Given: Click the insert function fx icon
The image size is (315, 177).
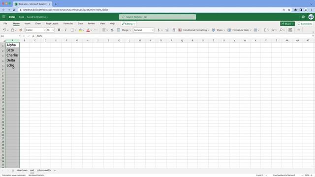Looking at the screenshot, I should [x=33, y=36].
